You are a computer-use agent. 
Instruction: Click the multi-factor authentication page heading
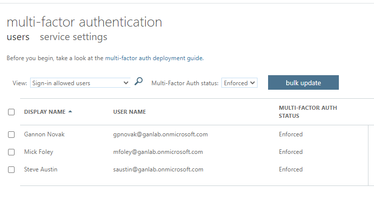84,22
